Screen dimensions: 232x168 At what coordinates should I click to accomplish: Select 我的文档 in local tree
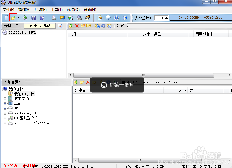coord(21,99)
